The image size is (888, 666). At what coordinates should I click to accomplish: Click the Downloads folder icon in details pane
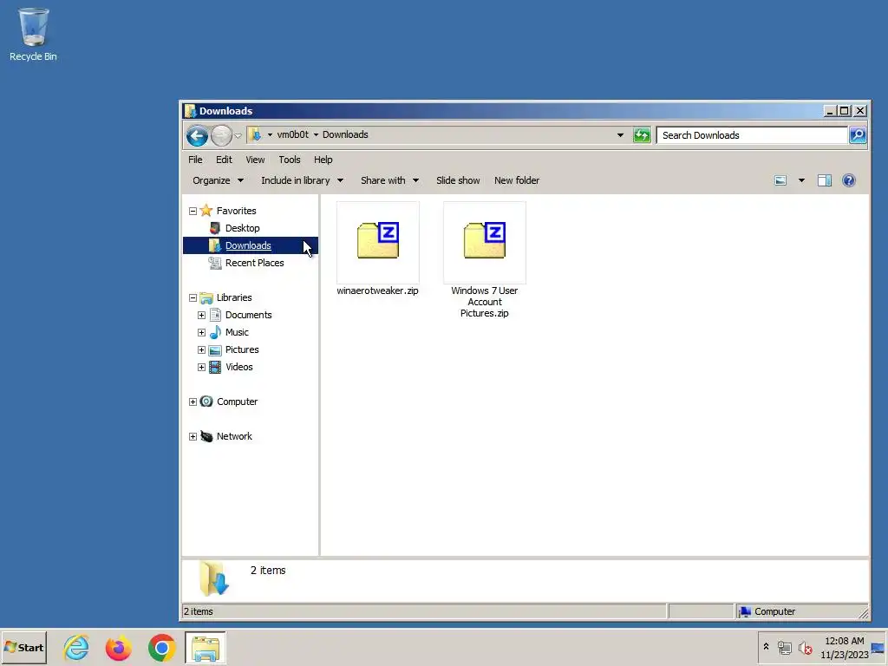tap(214, 578)
